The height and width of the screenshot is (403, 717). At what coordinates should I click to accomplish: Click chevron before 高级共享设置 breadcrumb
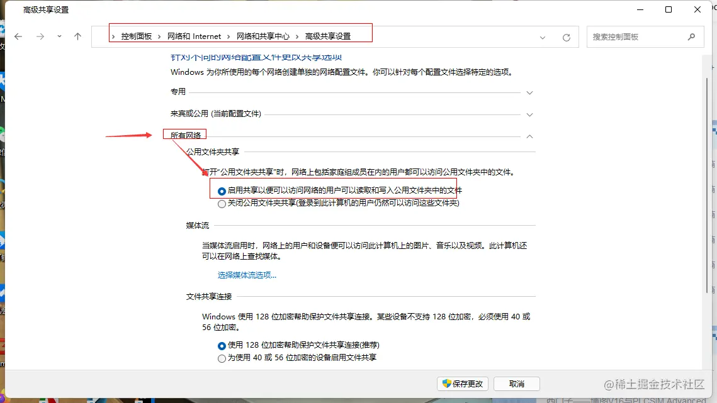297,36
